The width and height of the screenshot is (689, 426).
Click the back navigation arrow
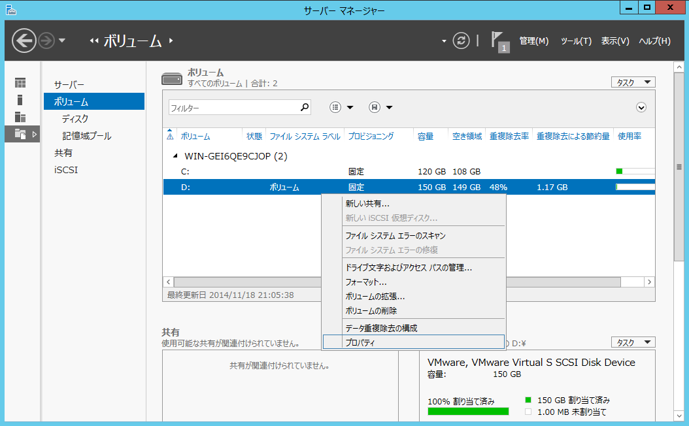pos(24,41)
